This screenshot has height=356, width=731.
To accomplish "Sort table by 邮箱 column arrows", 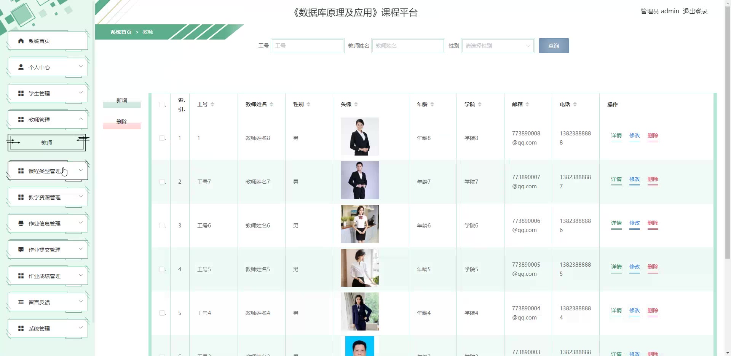I will point(527,104).
